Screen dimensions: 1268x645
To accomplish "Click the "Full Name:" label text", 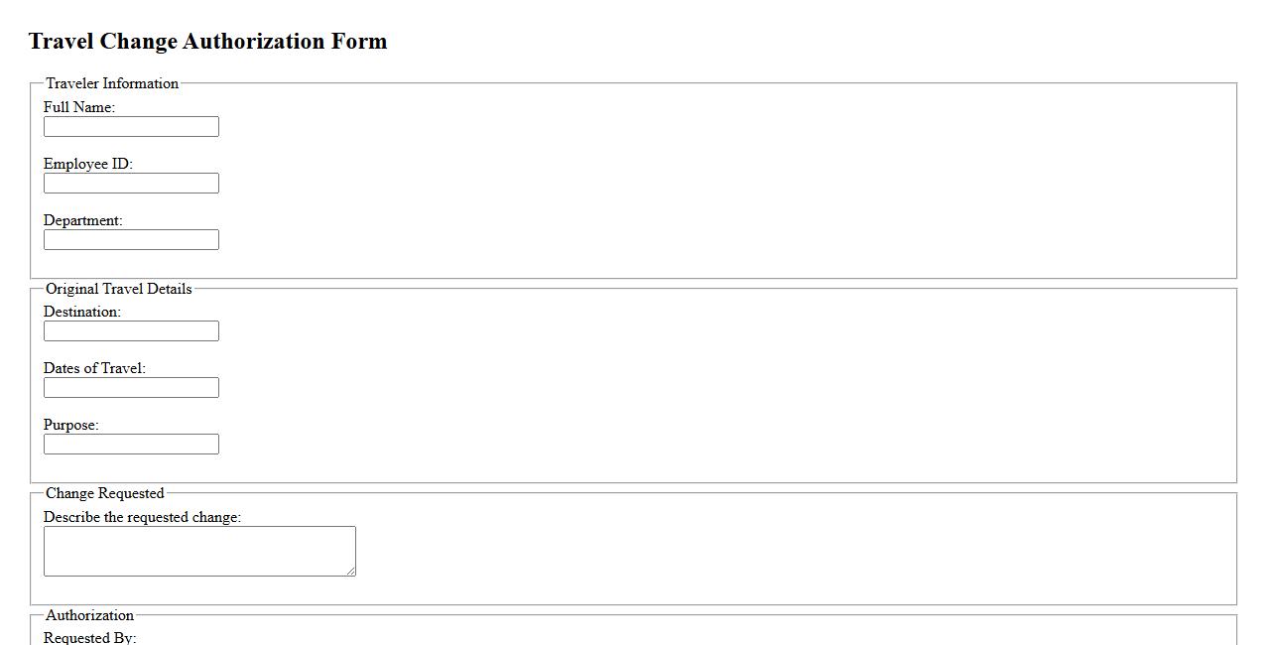I will coord(79,107).
